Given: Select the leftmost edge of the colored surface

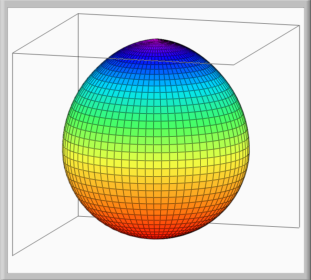Looking at the screenshot, I should (63, 148).
